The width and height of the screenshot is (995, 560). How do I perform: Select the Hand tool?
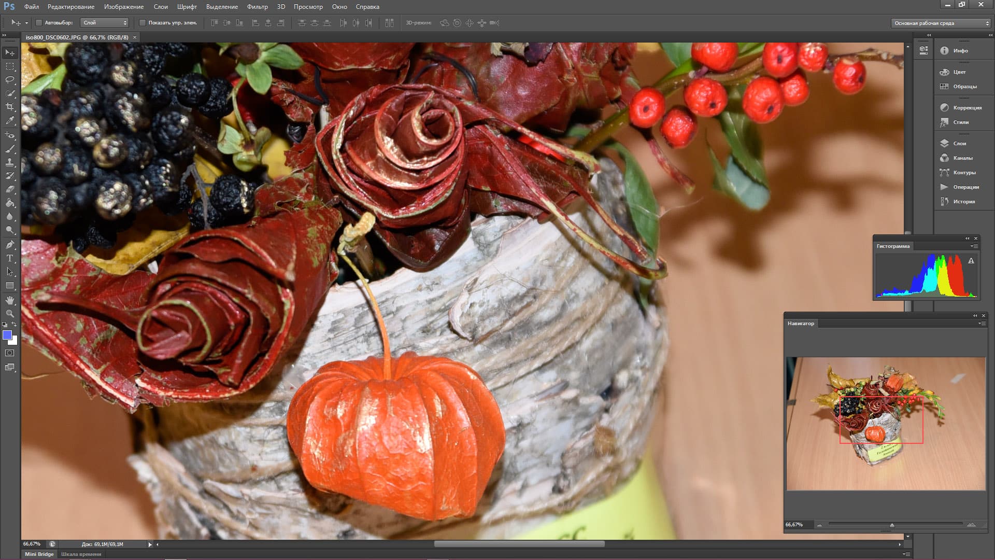coord(10,300)
